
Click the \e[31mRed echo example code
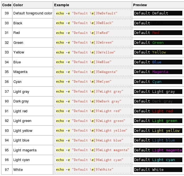93,33
